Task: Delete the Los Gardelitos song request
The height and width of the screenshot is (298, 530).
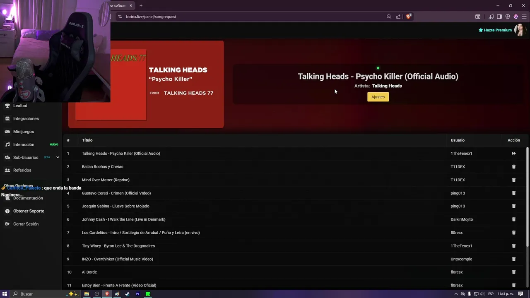Action: tap(514, 233)
